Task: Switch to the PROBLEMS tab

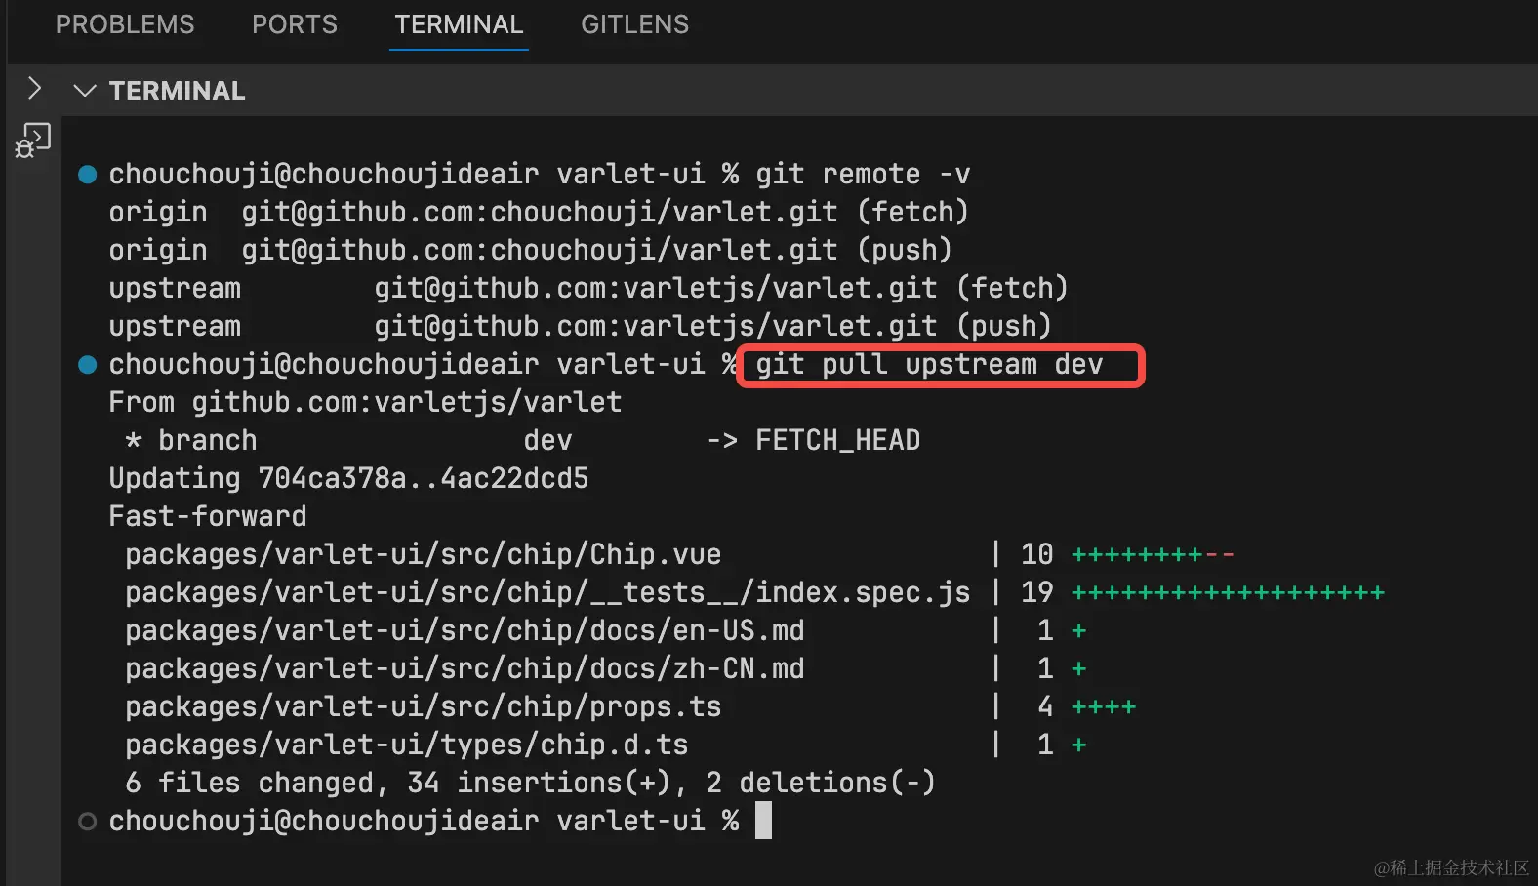Action: click(125, 24)
